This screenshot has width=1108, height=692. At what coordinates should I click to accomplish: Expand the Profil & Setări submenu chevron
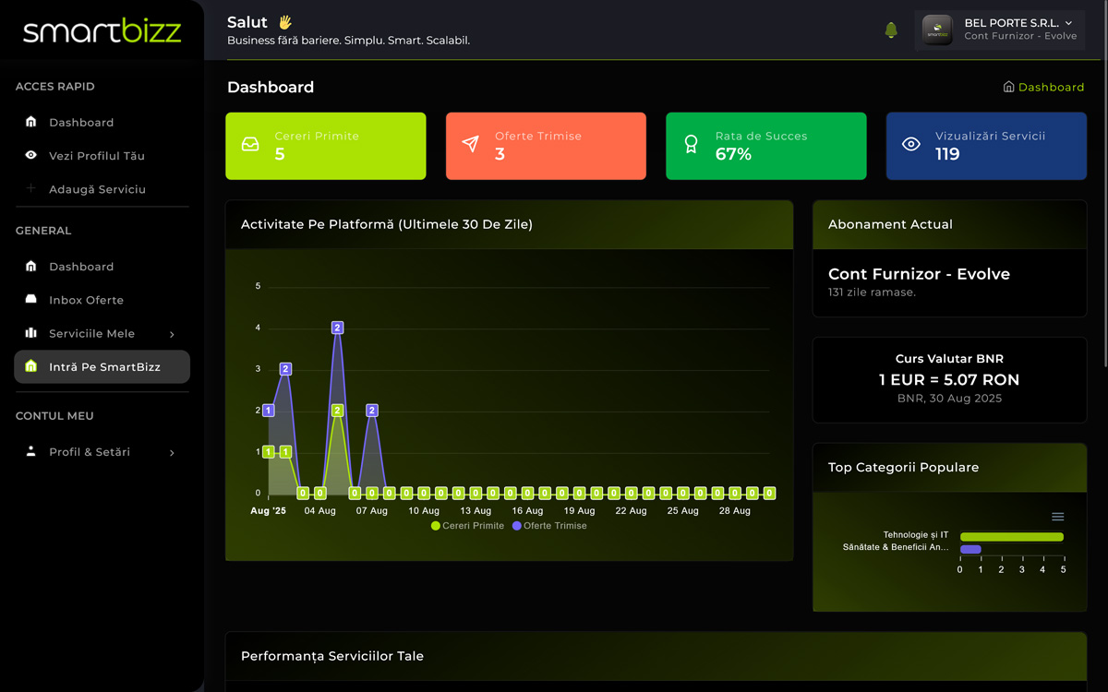pos(172,453)
